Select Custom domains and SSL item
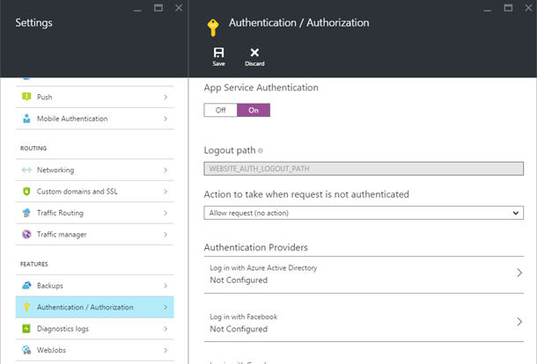Viewport: 537px width, 364px height. coord(95,192)
